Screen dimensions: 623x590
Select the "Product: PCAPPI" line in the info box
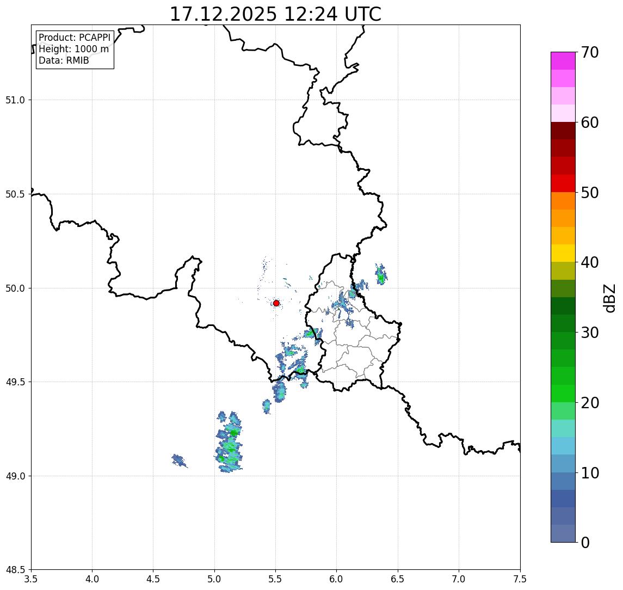click(75, 38)
